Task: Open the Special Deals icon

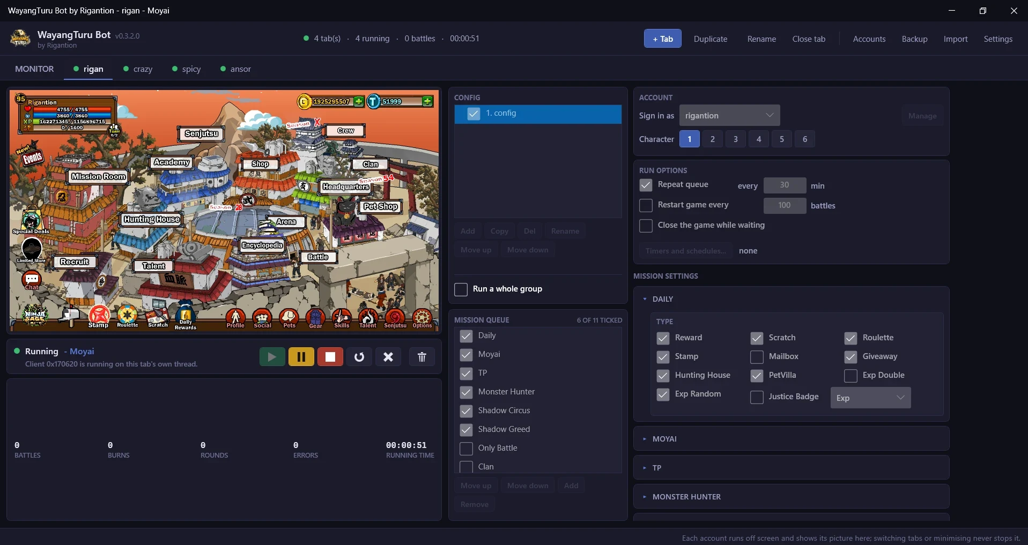Action: (31, 220)
